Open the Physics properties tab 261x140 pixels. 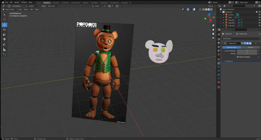coord(219,71)
